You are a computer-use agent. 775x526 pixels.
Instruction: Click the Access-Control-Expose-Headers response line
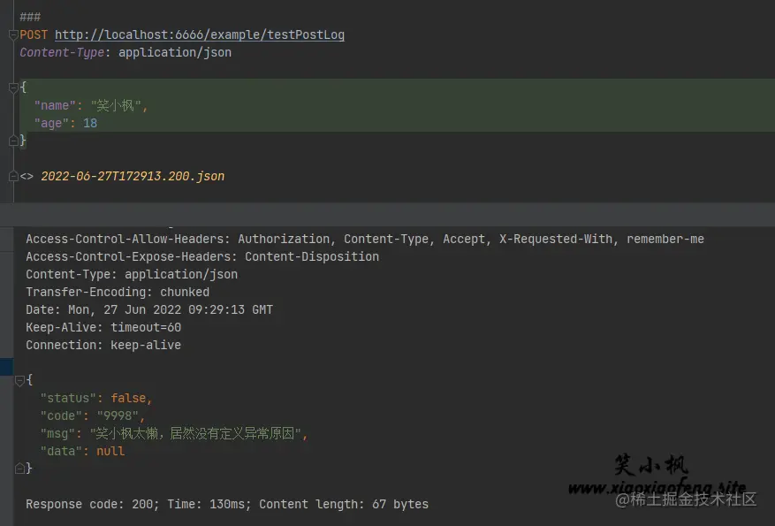[x=202, y=257]
